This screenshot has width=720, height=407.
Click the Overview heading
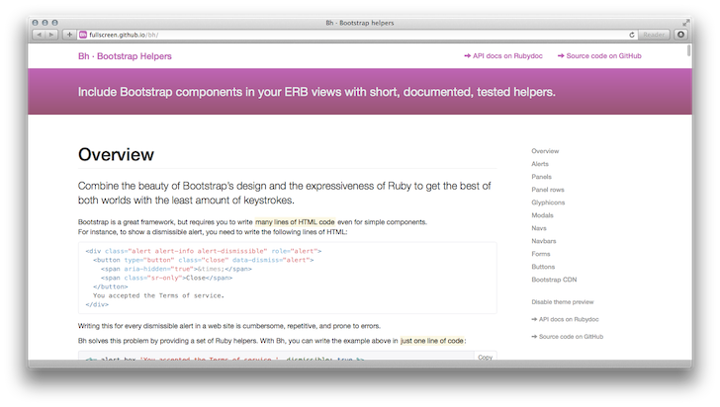coord(116,155)
